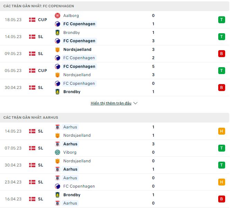Open 'Hiển thị thêm trận đấu' link
The image size is (230, 208).
(111, 103)
